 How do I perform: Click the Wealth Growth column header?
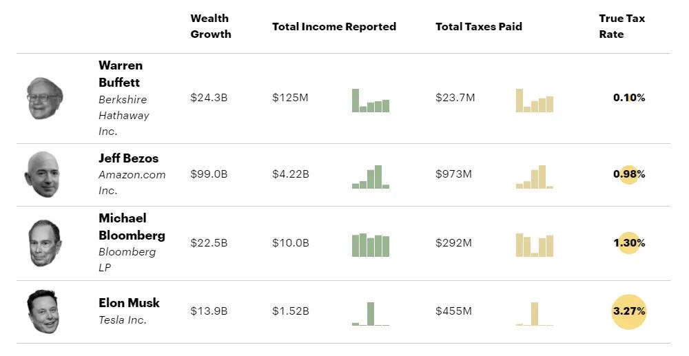click(x=211, y=26)
